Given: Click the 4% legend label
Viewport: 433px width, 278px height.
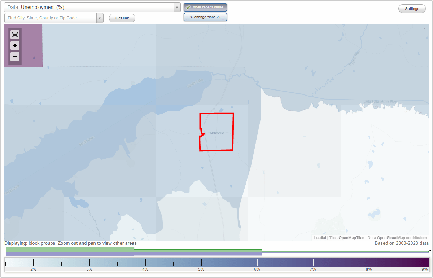Looking at the screenshot, I should point(145,269).
